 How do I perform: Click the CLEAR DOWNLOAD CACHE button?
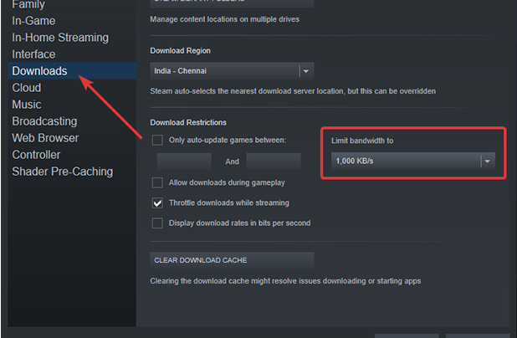(x=232, y=260)
